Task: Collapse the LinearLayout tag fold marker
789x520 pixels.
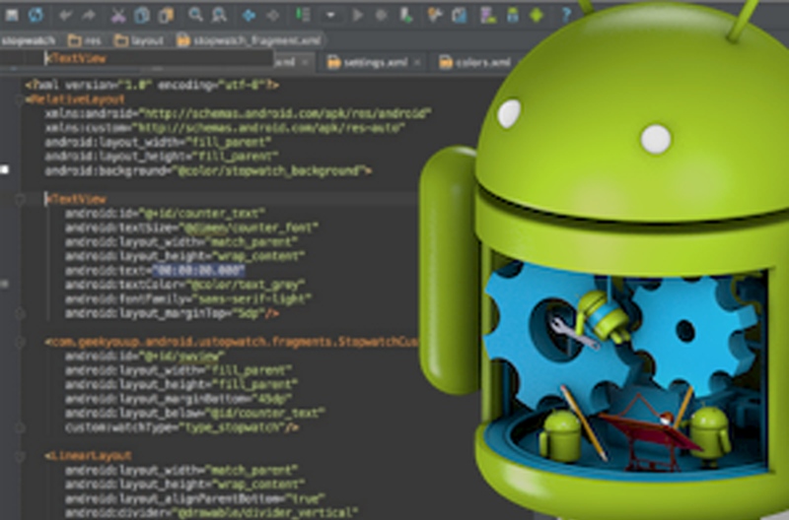Action: click(21, 456)
